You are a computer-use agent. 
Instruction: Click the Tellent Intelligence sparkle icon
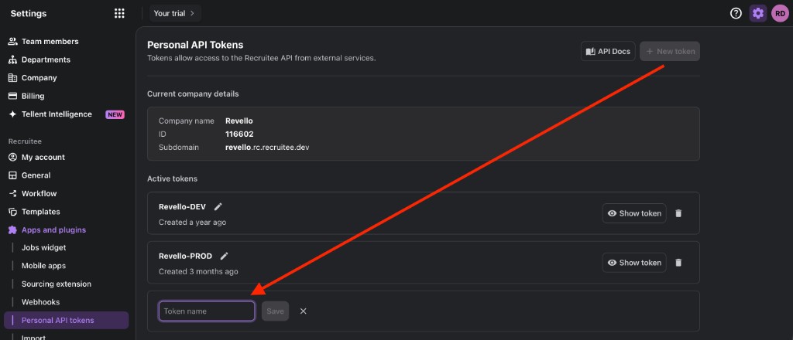[x=12, y=114]
